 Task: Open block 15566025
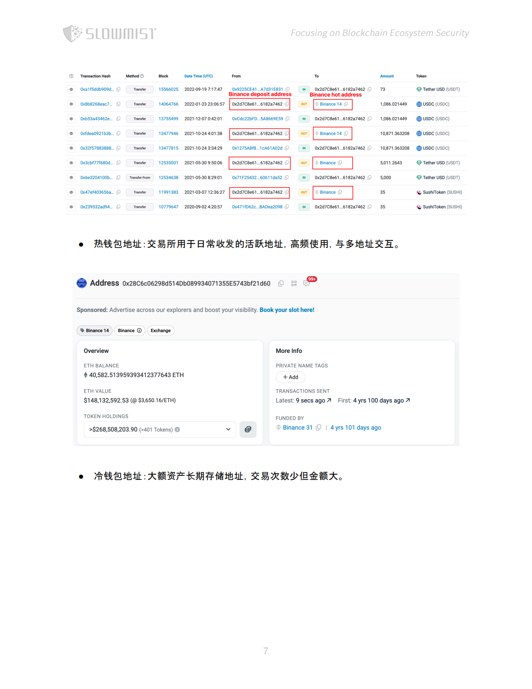pyautogui.click(x=168, y=89)
